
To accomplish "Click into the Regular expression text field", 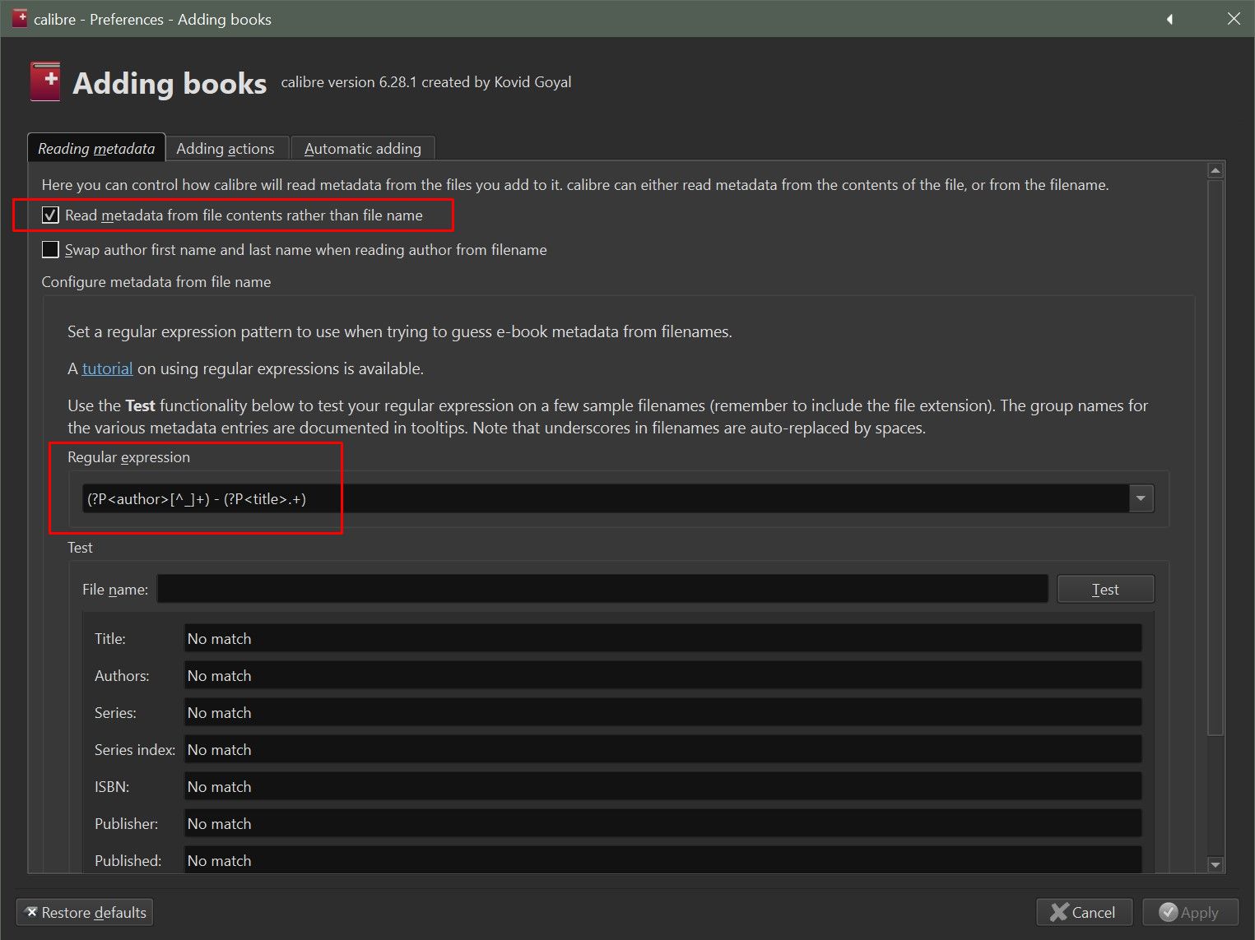I will pos(606,498).
